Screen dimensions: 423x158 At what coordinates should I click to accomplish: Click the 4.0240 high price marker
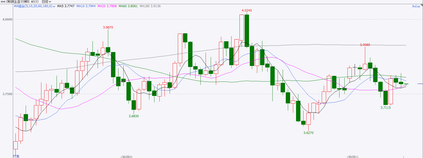[x=247, y=11]
